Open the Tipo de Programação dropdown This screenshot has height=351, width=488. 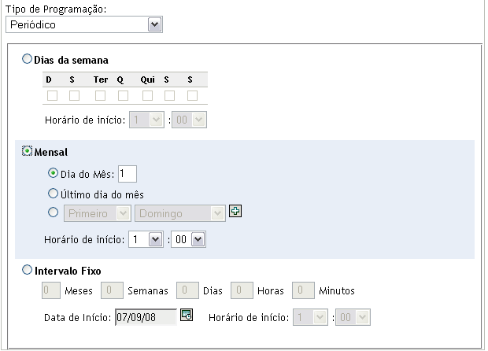pyautogui.click(x=83, y=25)
